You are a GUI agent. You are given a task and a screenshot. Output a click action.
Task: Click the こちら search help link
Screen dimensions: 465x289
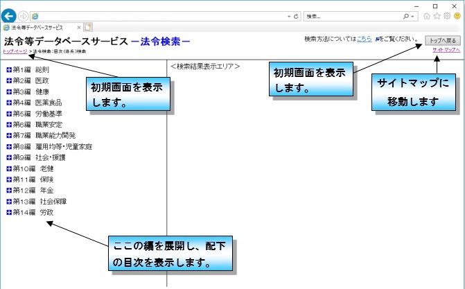click(x=365, y=40)
